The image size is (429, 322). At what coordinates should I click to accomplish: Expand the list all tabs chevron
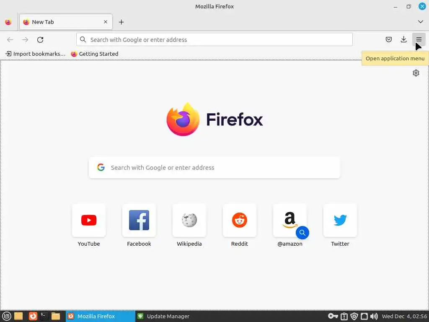421,22
